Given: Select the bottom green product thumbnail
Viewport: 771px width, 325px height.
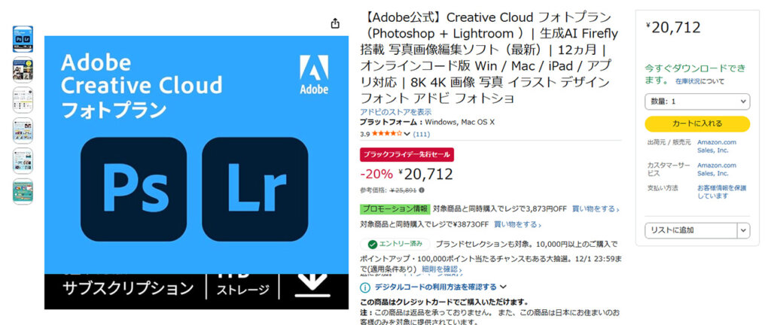Looking at the screenshot, I should [23, 192].
